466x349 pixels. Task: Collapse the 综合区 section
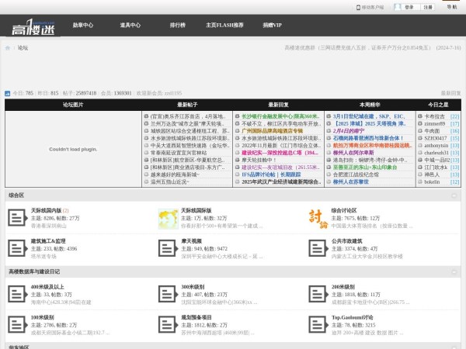(x=456, y=195)
